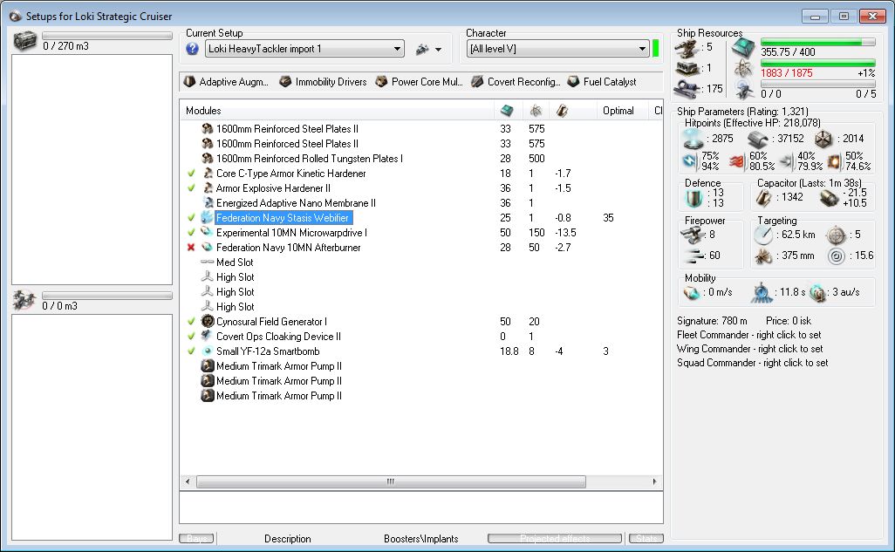Click the first empty High Slot icon
The image size is (895, 552).
coord(208,276)
